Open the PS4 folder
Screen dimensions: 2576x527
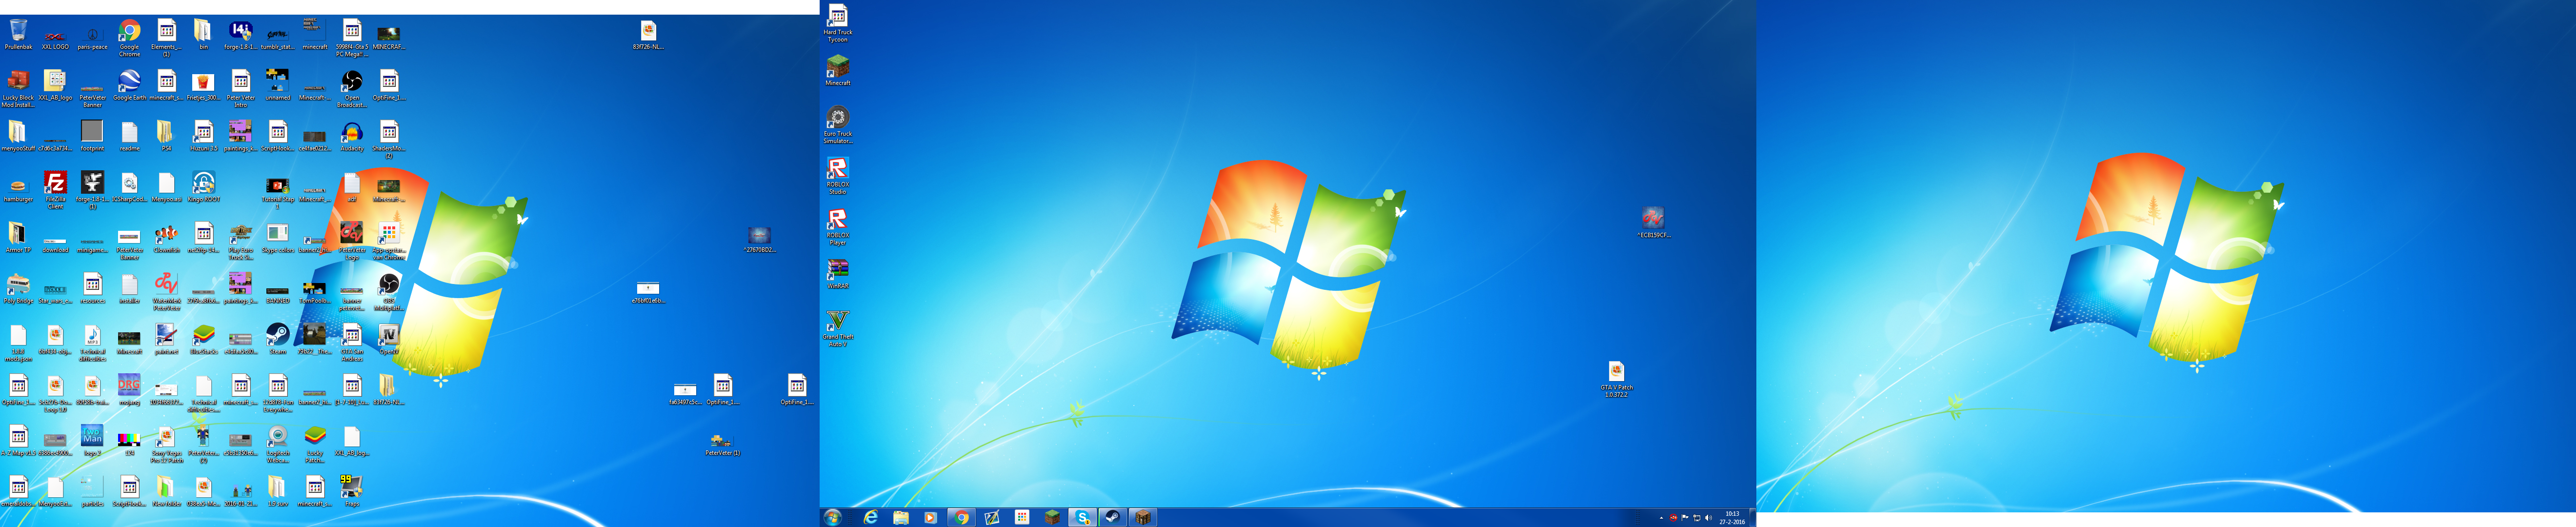pos(166,136)
